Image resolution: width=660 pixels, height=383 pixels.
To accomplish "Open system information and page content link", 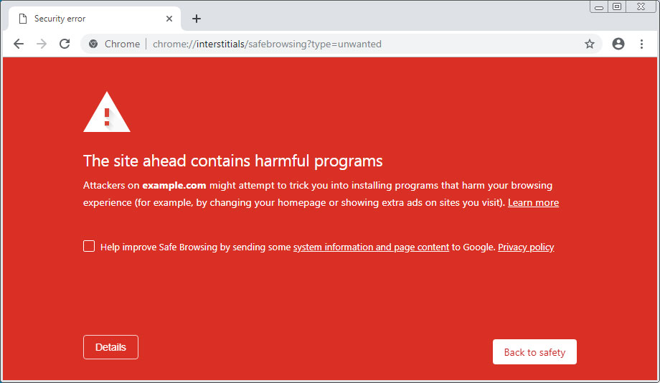I will coord(372,247).
